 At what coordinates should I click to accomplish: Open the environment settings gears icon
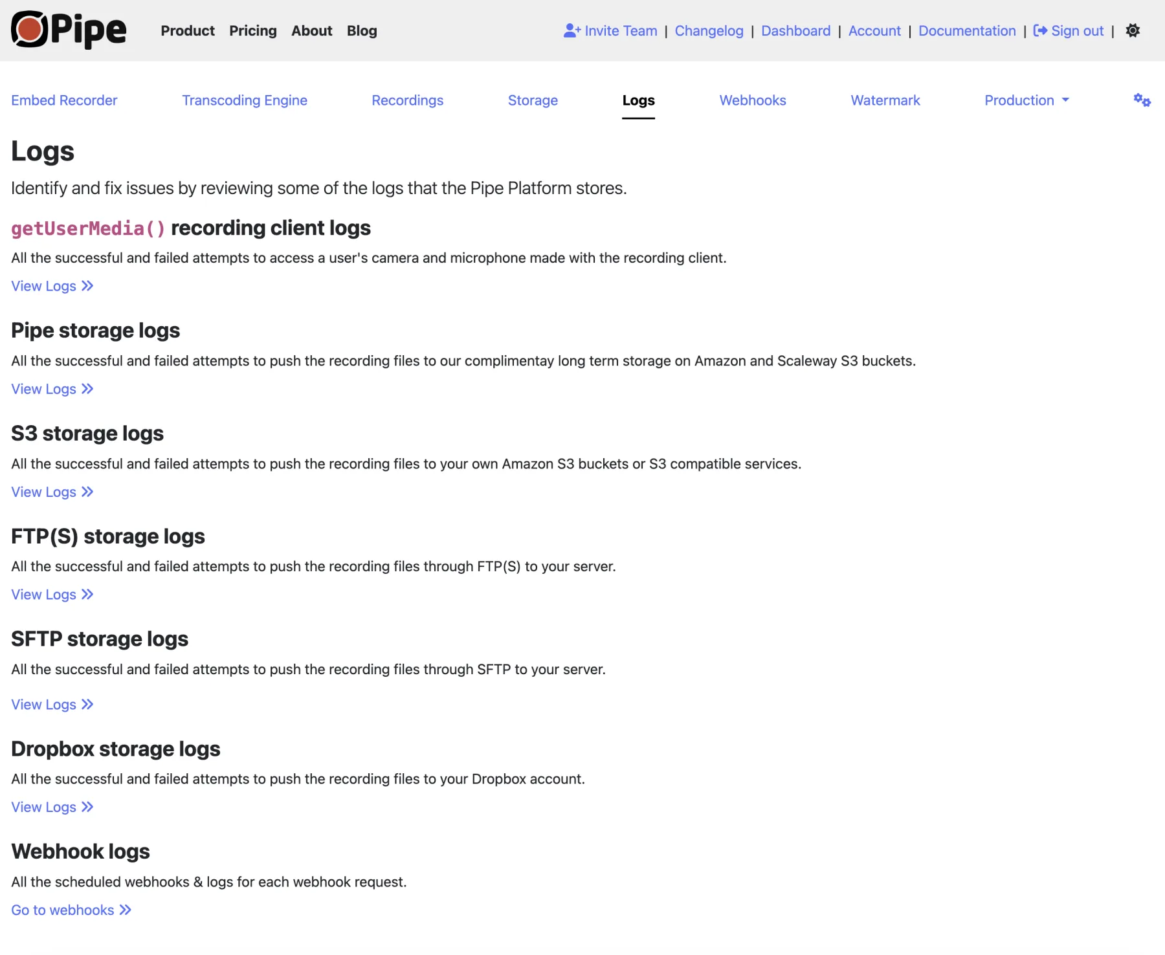click(1142, 100)
